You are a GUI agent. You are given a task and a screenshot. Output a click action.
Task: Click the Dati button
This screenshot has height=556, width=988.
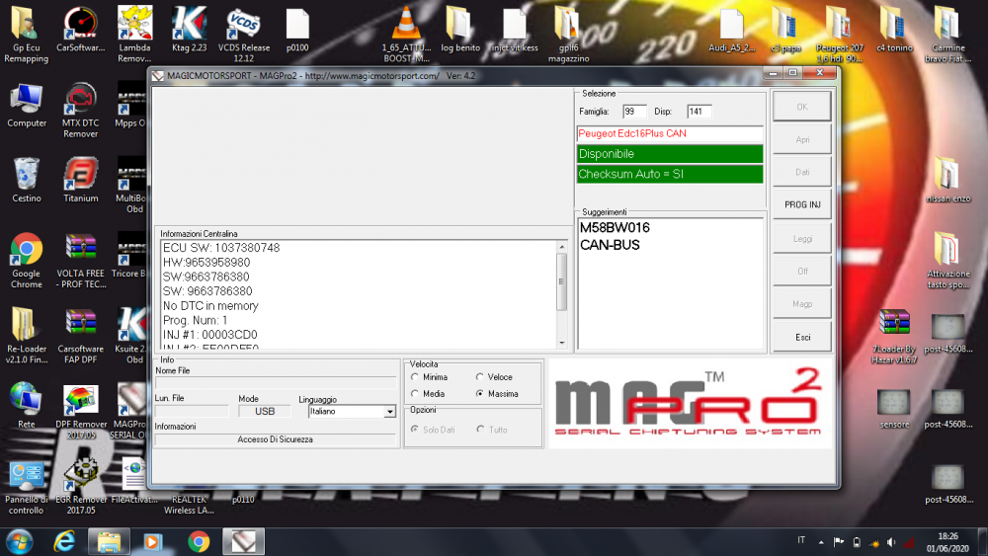tap(801, 173)
